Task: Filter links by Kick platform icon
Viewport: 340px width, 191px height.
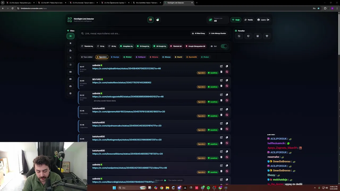Action: tap(70, 43)
